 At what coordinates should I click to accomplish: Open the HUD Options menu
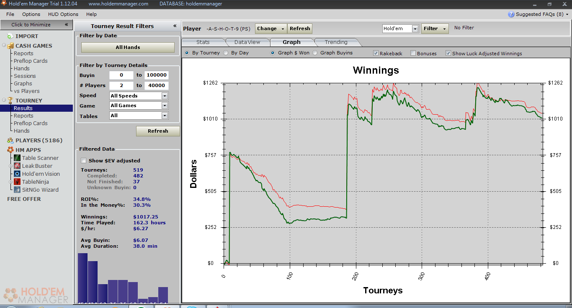63,14
